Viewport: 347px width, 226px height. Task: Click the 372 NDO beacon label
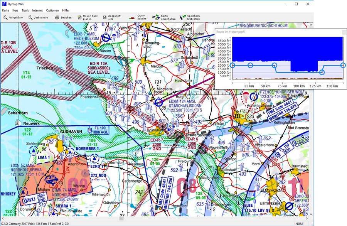click(x=98, y=175)
